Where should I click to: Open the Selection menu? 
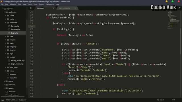coord(13,5)
